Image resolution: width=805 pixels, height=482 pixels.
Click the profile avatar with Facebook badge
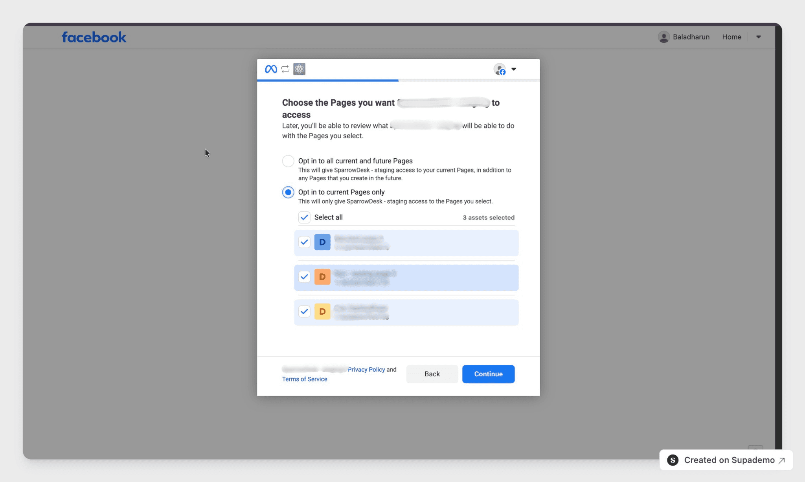(x=500, y=69)
